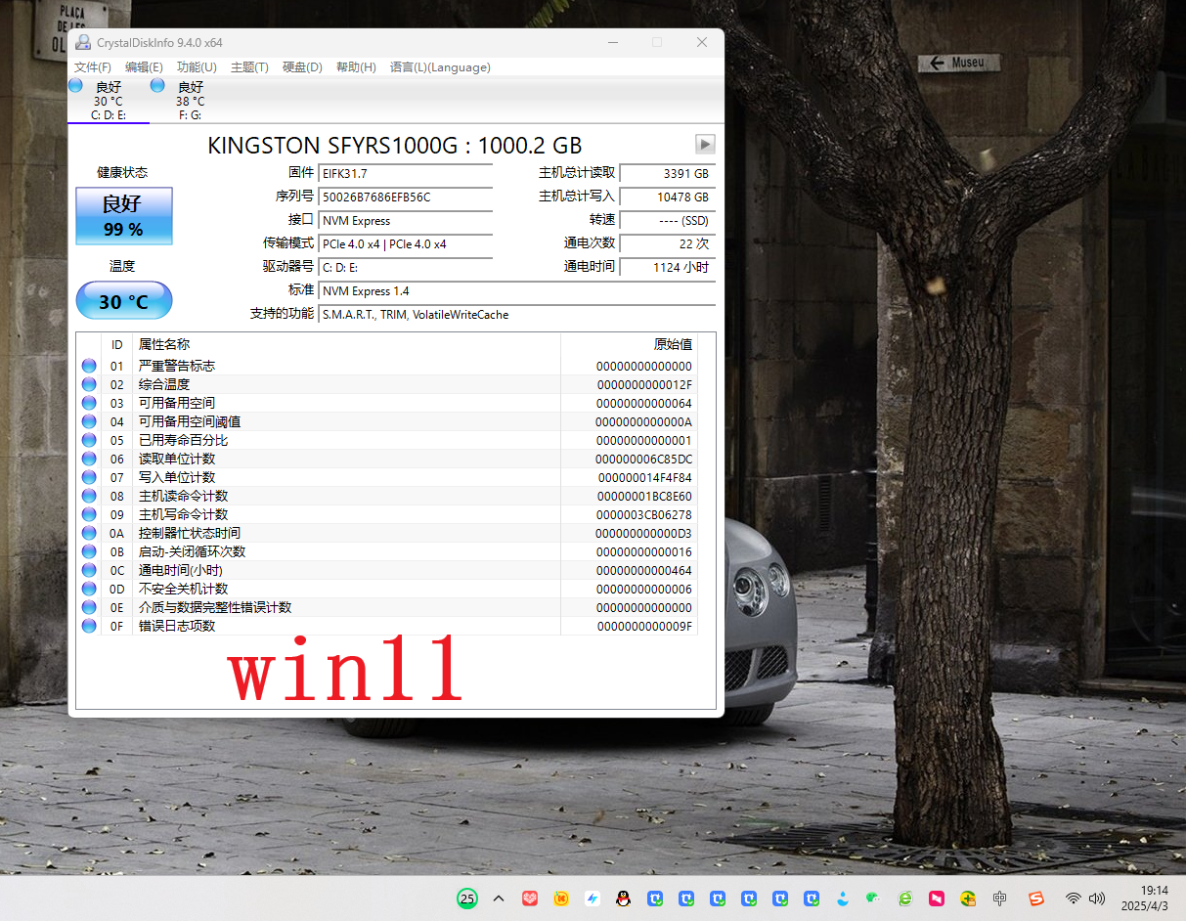Click the WeChat icon in system tray
1186x921 pixels.
tap(873, 899)
